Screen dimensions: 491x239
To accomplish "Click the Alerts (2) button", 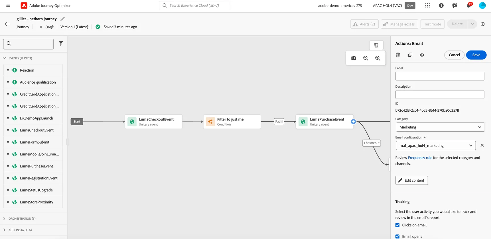I will point(364,24).
